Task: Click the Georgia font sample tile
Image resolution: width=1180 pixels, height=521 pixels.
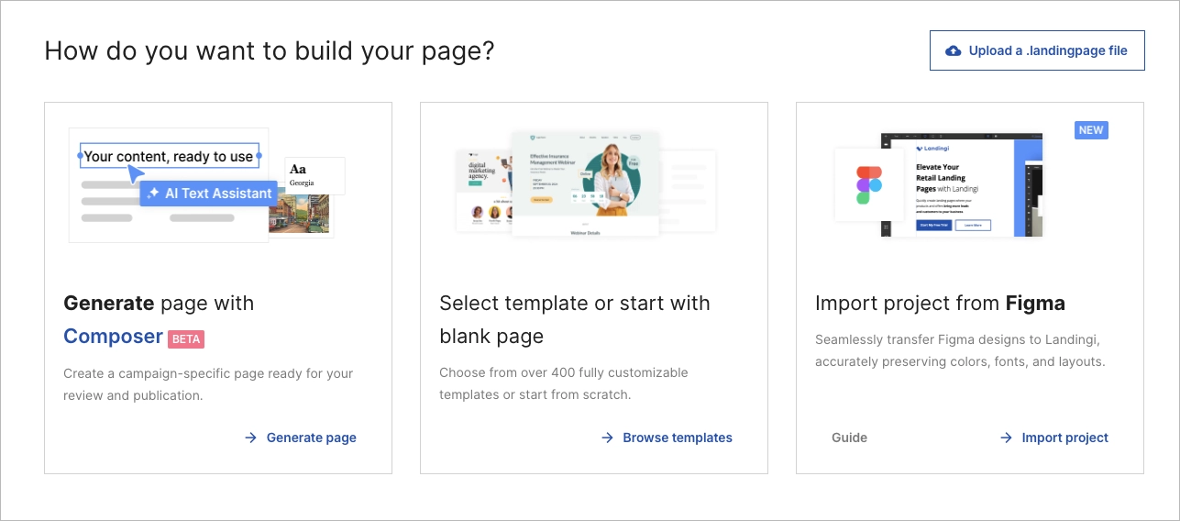Action: (x=314, y=175)
